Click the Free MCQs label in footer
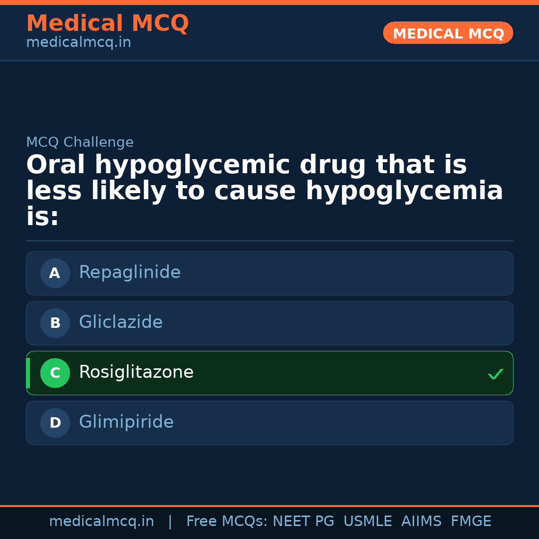The width and height of the screenshot is (539, 539). coord(227,522)
